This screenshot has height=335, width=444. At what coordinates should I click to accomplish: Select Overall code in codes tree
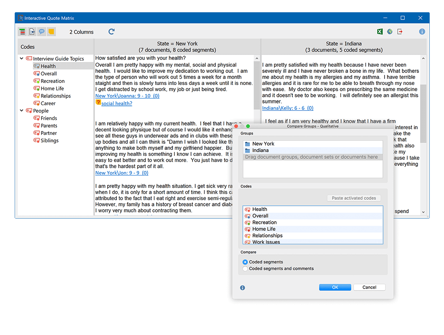pyautogui.click(x=49, y=74)
